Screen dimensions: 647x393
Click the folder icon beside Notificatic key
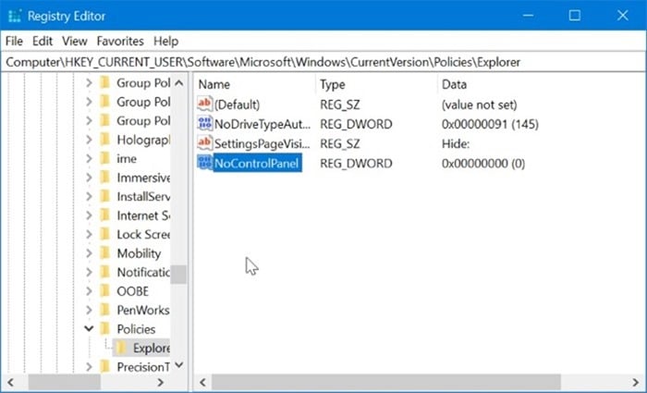[105, 273]
